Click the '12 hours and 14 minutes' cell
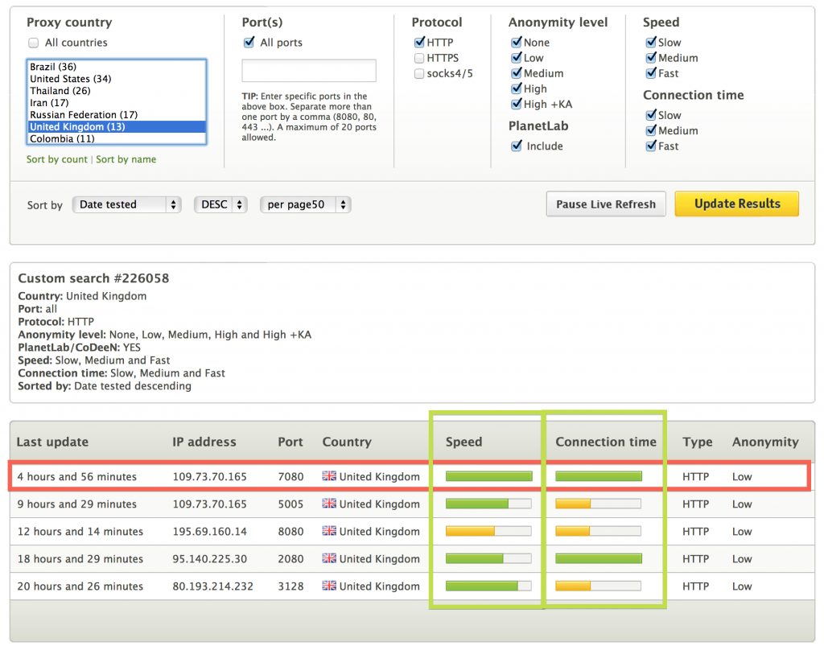 [80, 531]
